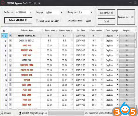Viewport: 138px width, 116px height.
Task: Open select version dropdown for FORD IMMO
Action: [102, 94]
